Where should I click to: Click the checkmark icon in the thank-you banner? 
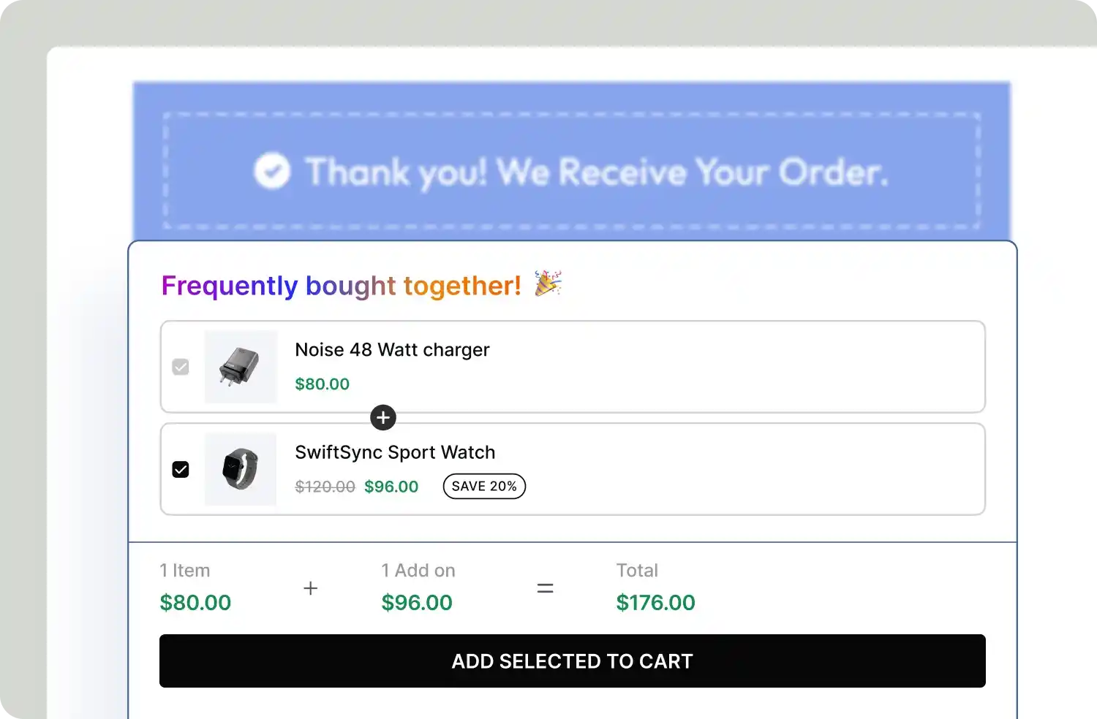click(271, 171)
